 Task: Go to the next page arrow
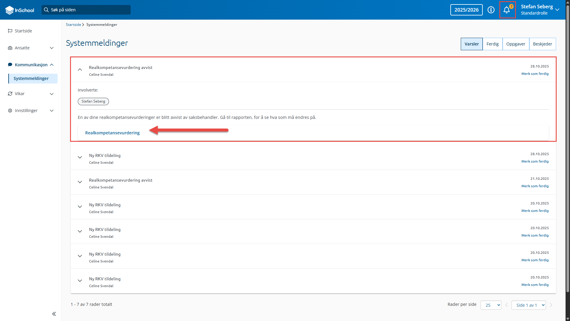(551, 305)
